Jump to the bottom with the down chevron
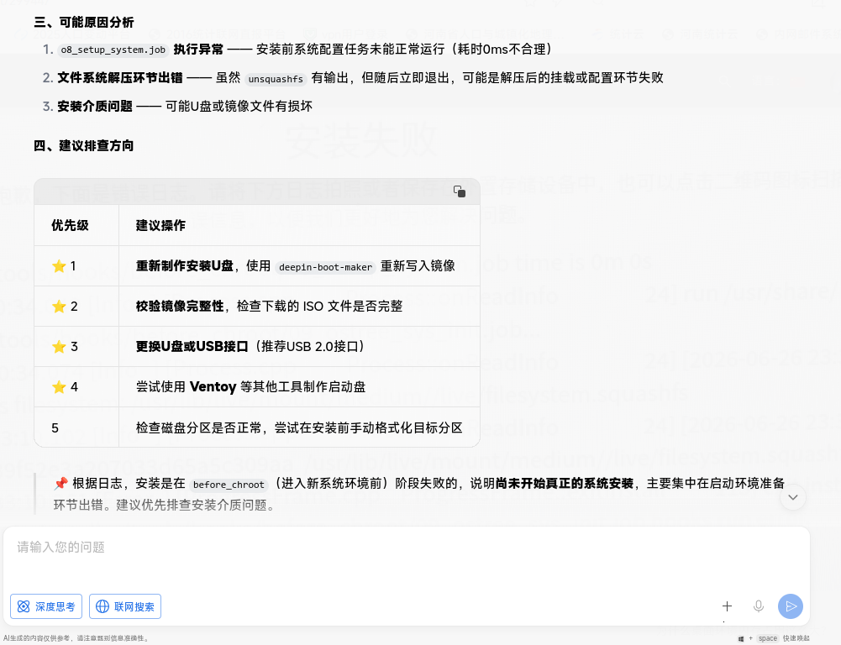This screenshot has height=645, width=841. point(793,497)
